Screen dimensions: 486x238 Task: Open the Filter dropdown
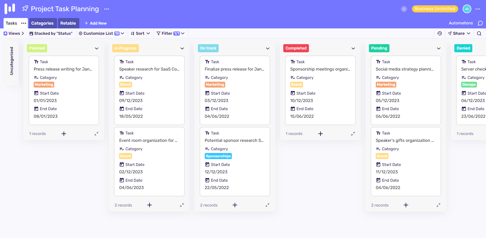tap(170, 33)
